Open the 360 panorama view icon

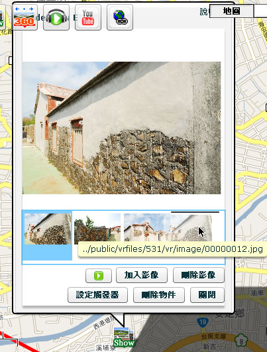pos(25,17)
